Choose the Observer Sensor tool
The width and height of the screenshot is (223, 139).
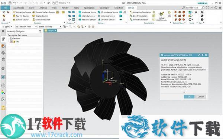(106, 20)
